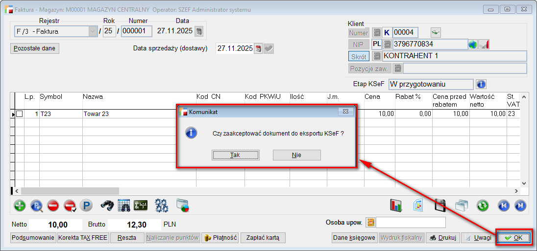Click the blue gears settings icon

pyautogui.click(x=161, y=205)
